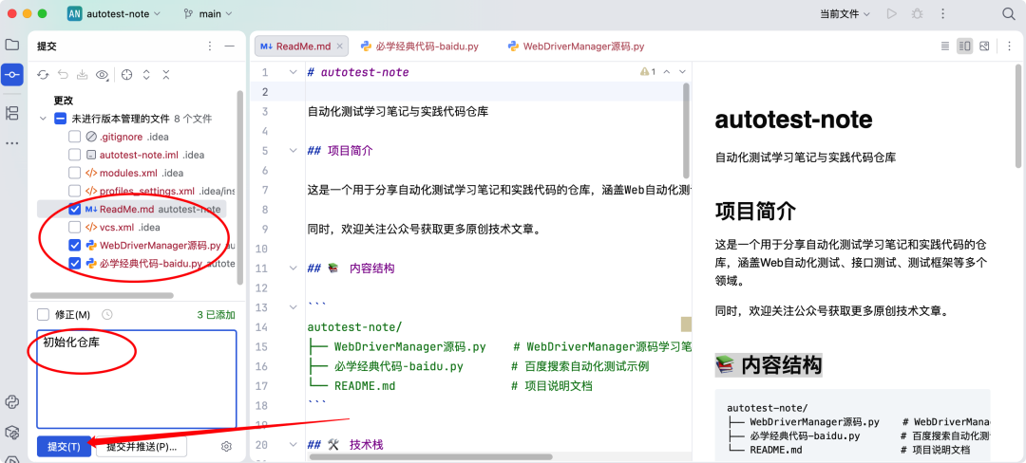Click the locate changed file target icon

coord(127,75)
